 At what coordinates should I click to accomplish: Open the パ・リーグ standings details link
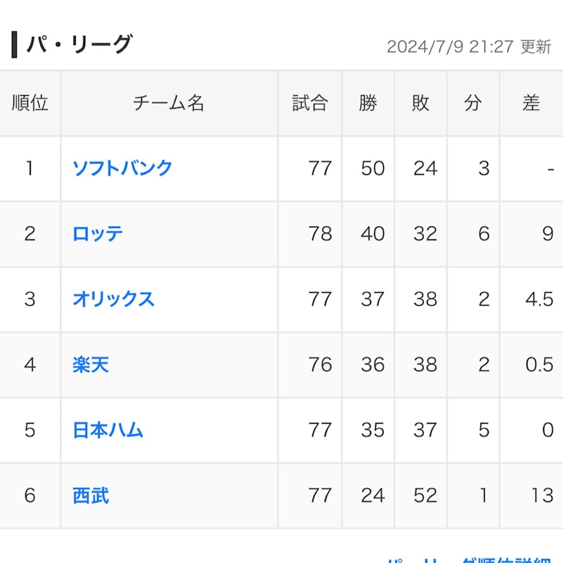(x=469, y=559)
